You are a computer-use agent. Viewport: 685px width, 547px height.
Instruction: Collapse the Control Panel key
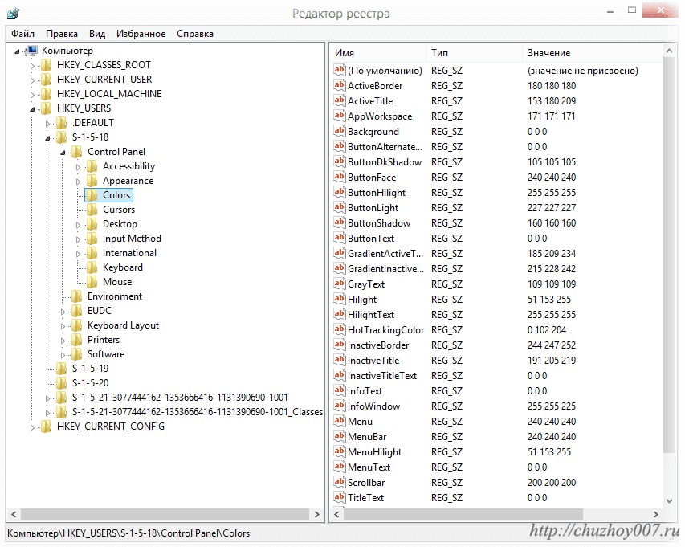tap(63, 153)
